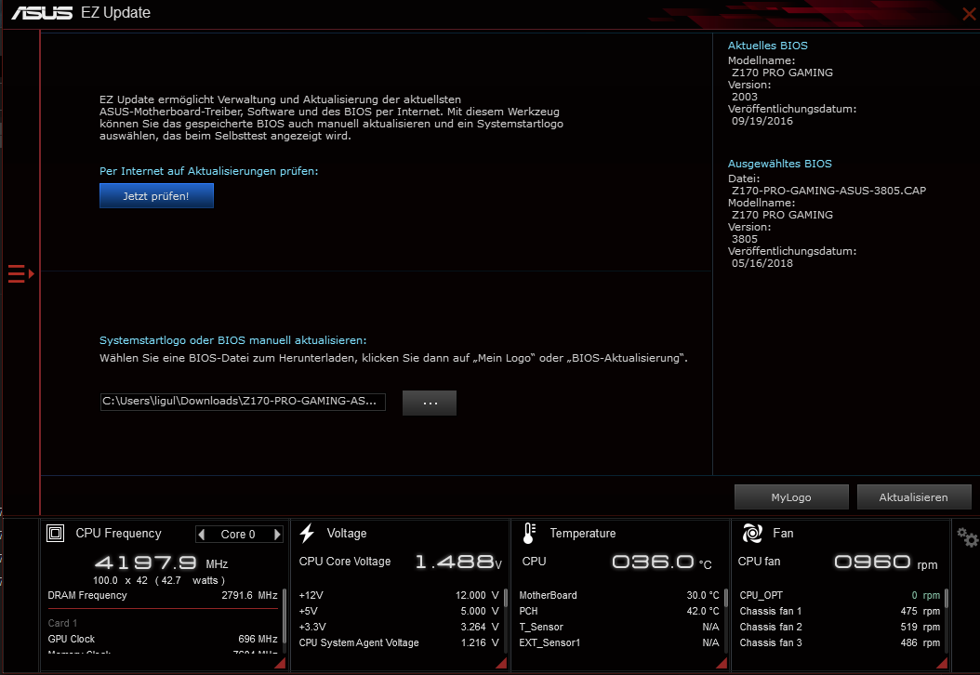The image size is (980, 675).
Task: Click the date 05/16/2018
Action: pyautogui.click(x=762, y=264)
